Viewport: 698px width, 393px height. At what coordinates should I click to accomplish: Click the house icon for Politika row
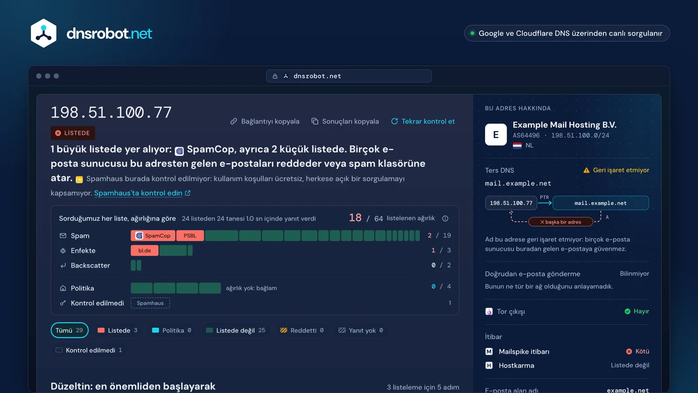coord(63,288)
